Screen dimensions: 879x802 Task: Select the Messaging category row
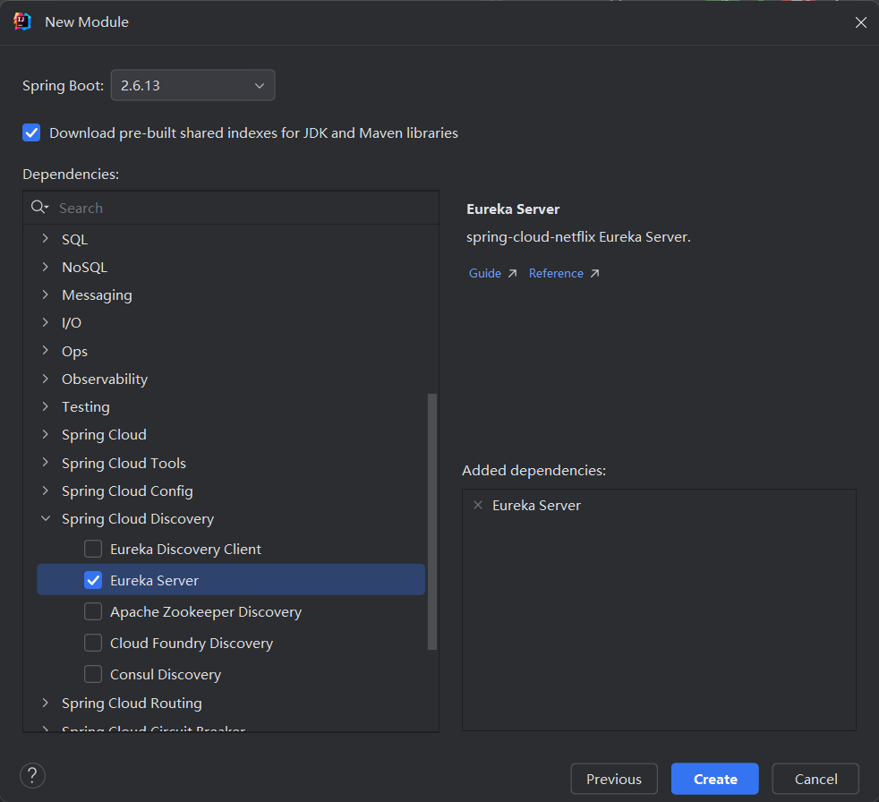point(97,295)
